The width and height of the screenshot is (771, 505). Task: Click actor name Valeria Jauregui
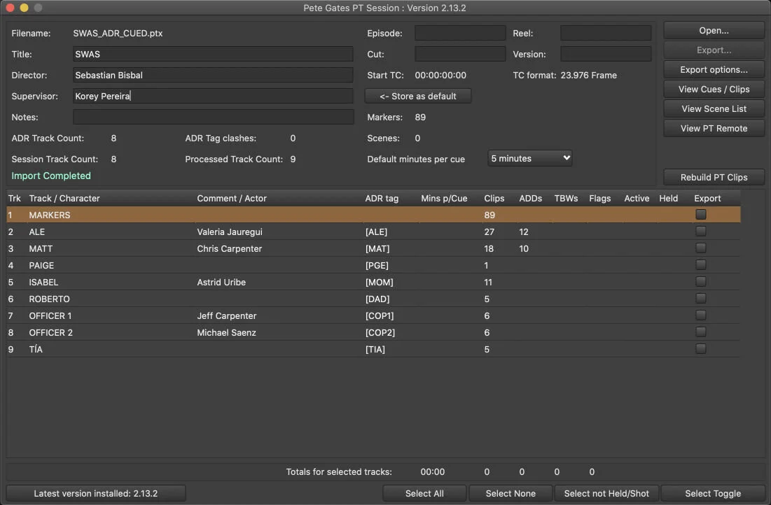230,232
